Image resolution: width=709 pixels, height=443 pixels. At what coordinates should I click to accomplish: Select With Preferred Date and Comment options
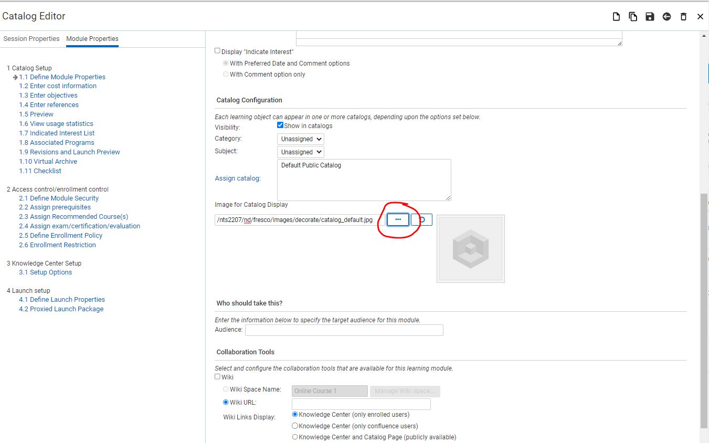(226, 63)
